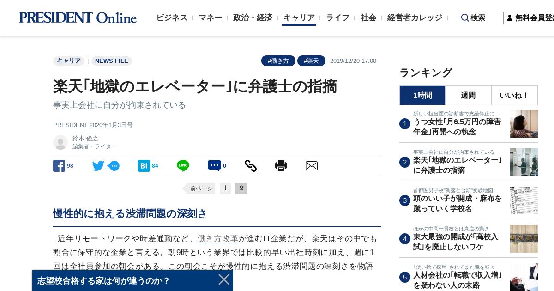Click the キャリア category tag
The image size is (554, 291).
pos(69,61)
